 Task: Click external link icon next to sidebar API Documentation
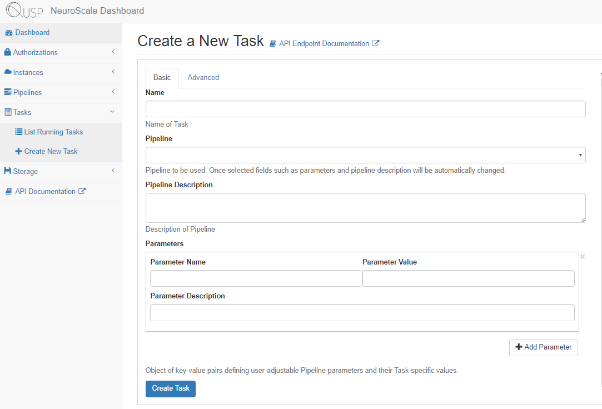(82, 191)
